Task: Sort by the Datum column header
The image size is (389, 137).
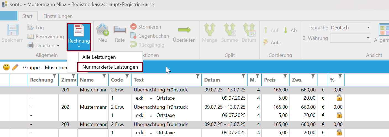Action: pos(212,80)
